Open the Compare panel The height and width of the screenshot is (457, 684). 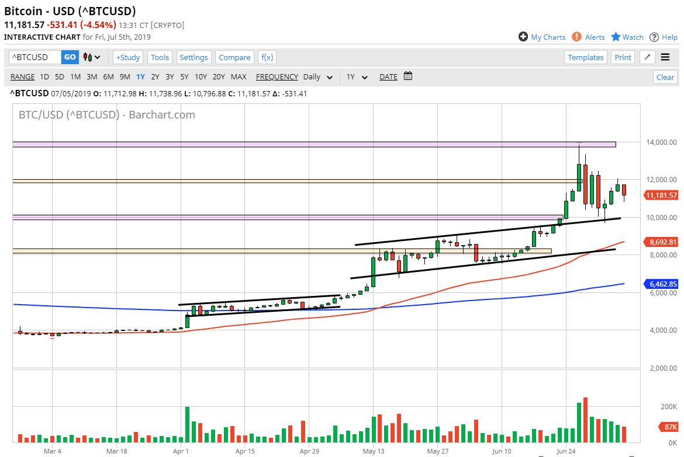[x=234, y=57]
